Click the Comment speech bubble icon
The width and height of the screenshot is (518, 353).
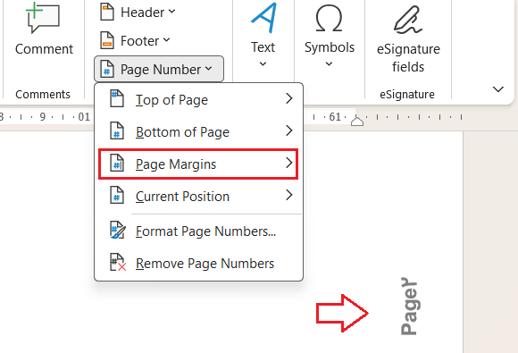[x=43, y=19]
